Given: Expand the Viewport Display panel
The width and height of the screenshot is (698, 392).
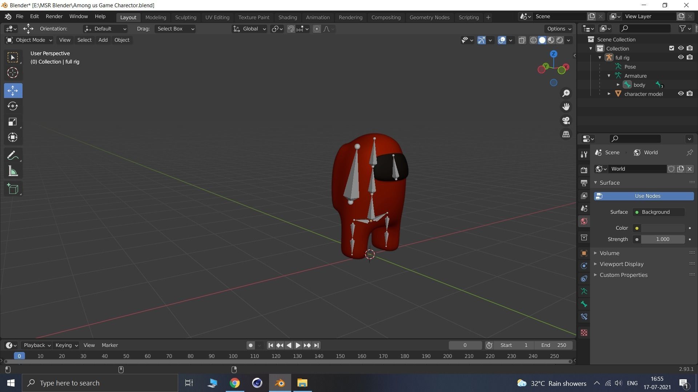Looking at the screenshot, I should [x=644, y=264].
